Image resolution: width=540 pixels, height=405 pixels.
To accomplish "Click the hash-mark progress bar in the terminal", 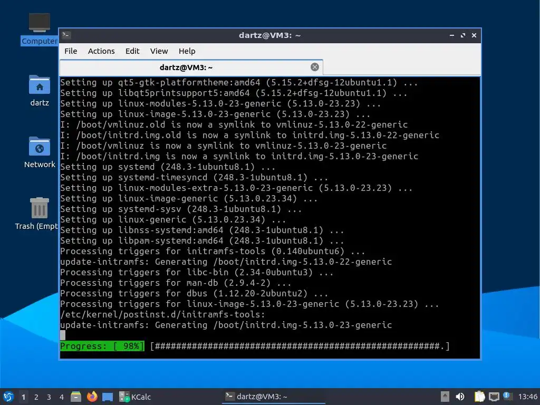I will pyautogui.click(x=300, y=346).
